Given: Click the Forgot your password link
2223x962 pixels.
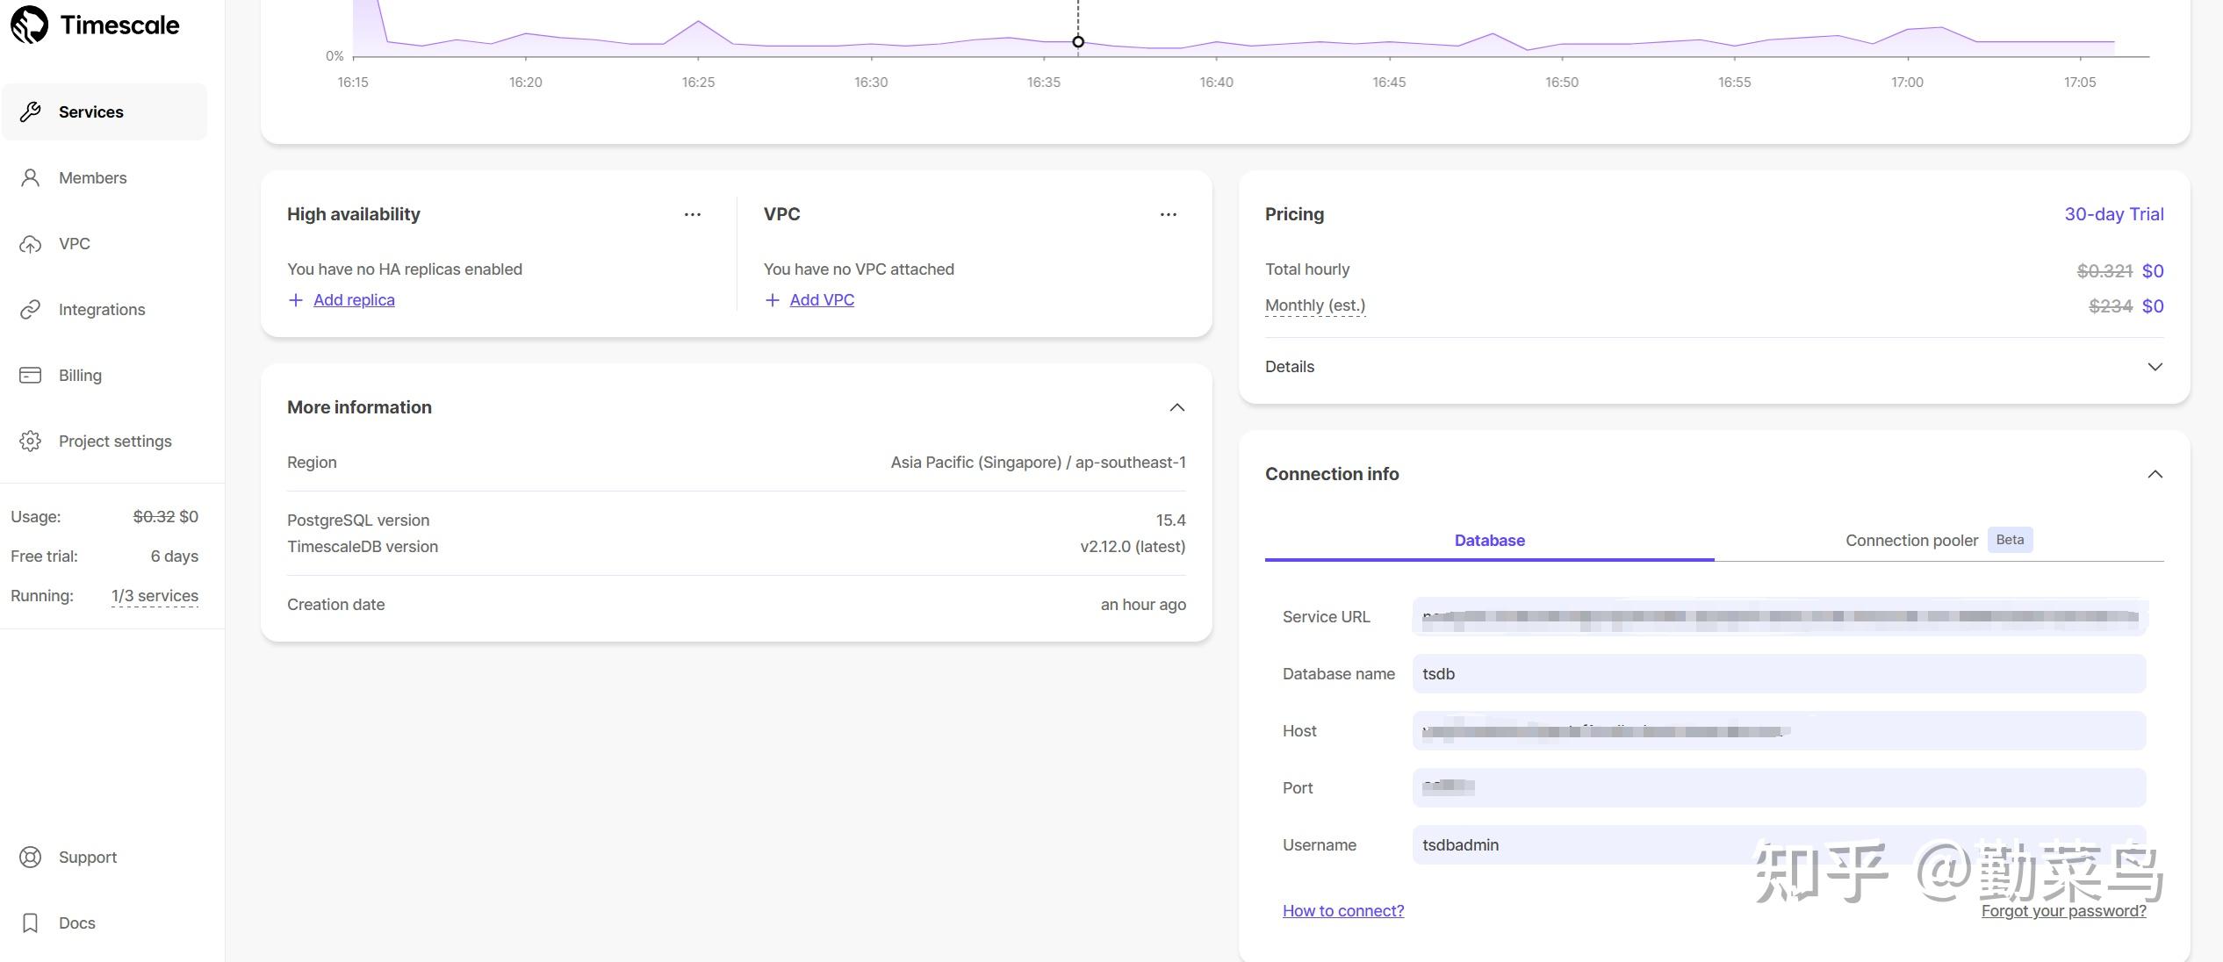Looking at the screenshot, I should (x=2063, y=911).
